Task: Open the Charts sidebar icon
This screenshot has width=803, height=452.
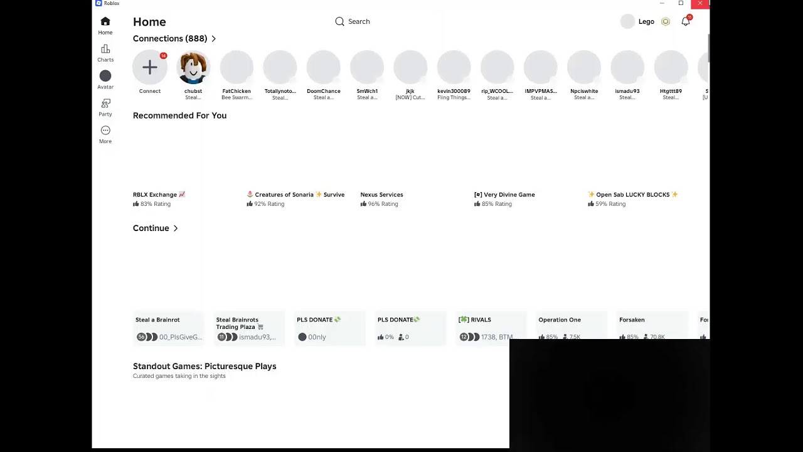Action: (105, 49)
